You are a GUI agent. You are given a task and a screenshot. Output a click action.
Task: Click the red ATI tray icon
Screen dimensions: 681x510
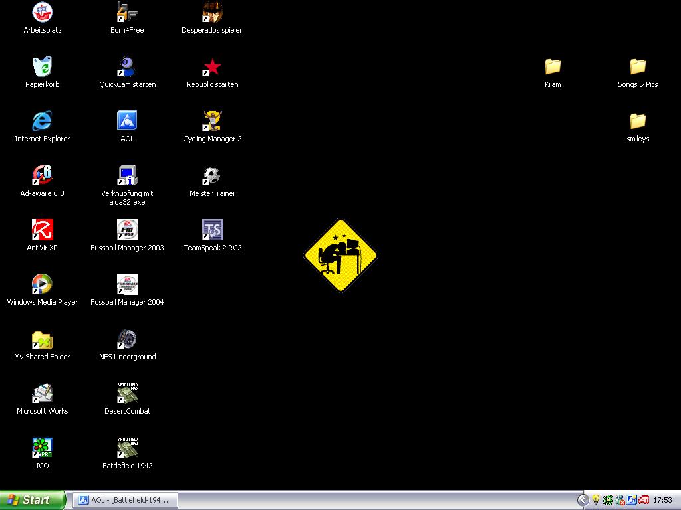644,501
